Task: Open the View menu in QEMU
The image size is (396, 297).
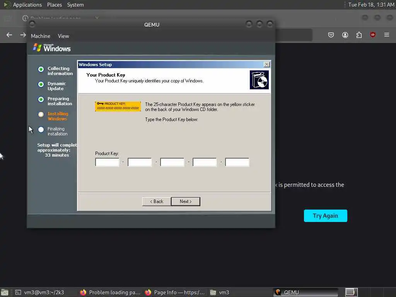Action: point(63,36)
